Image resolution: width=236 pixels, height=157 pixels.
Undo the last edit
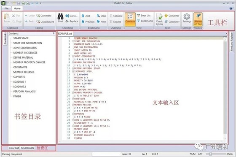pyautogui.click(x=29, y=16)
